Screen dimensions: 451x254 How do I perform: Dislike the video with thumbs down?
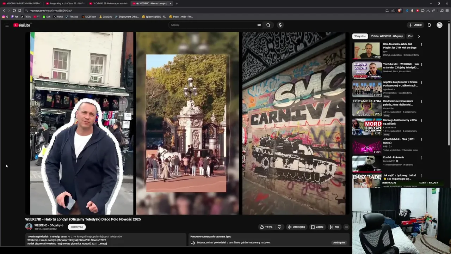[x=279, y=227]
